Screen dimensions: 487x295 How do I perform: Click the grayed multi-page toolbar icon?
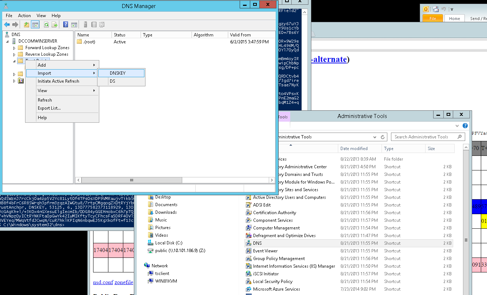pyautogui.click(x=102, y=25)
